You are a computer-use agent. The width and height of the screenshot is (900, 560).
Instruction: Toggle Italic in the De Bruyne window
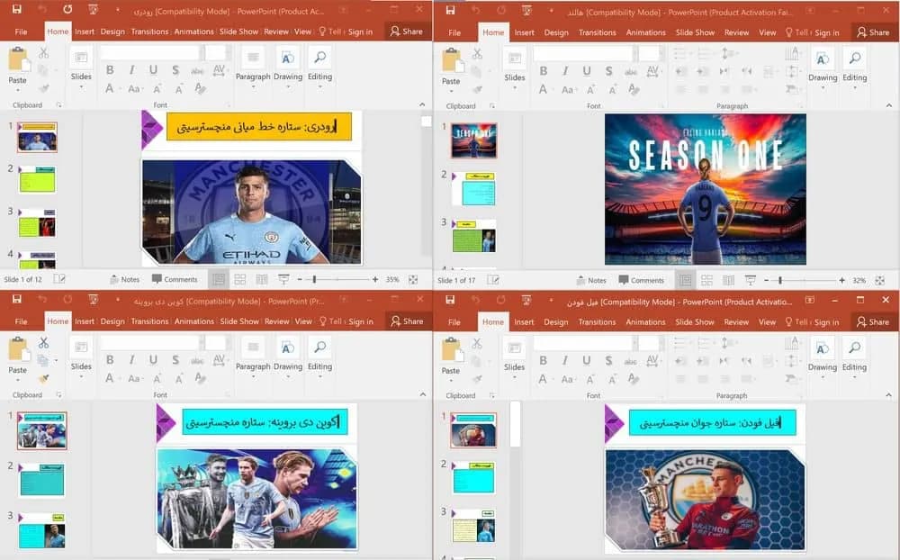click(x=131, y=359)
